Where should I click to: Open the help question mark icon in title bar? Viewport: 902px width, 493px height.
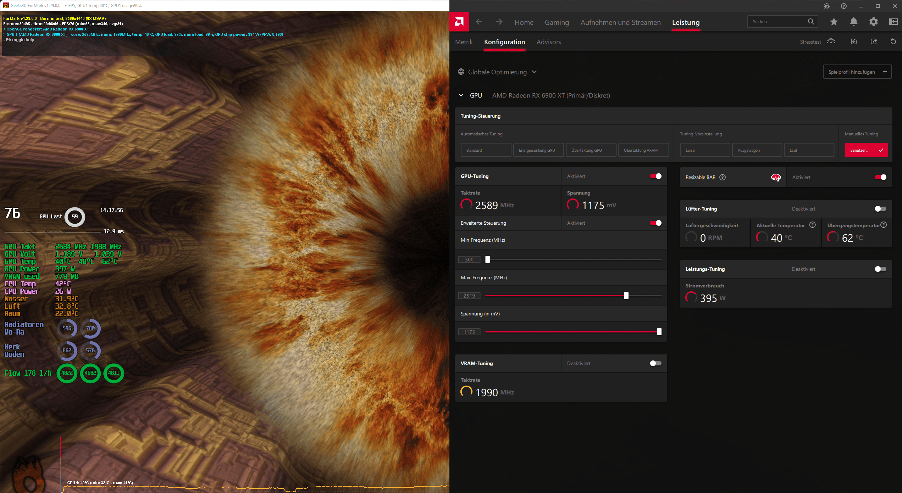coord(844,6)
